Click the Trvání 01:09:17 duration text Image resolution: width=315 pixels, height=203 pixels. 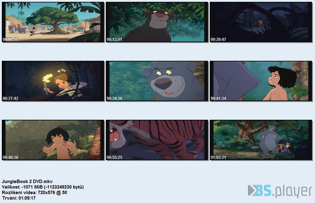point(19,198)
